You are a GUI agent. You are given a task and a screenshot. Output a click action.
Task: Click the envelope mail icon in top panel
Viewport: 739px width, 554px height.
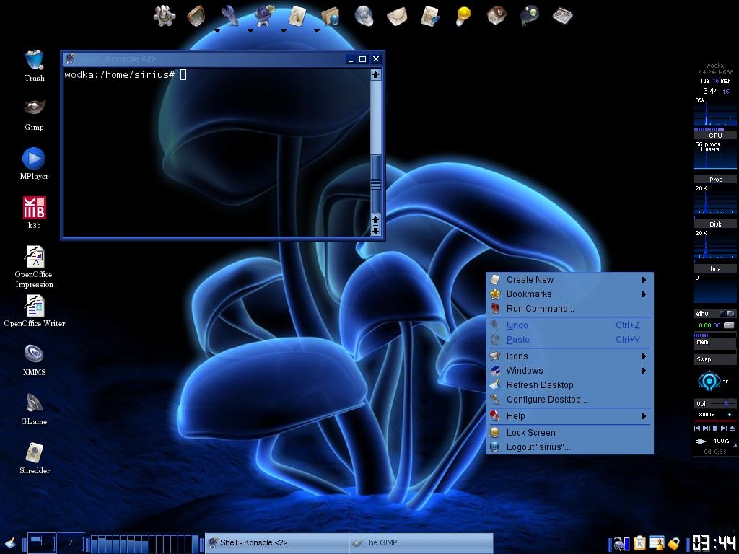[397, 15]
